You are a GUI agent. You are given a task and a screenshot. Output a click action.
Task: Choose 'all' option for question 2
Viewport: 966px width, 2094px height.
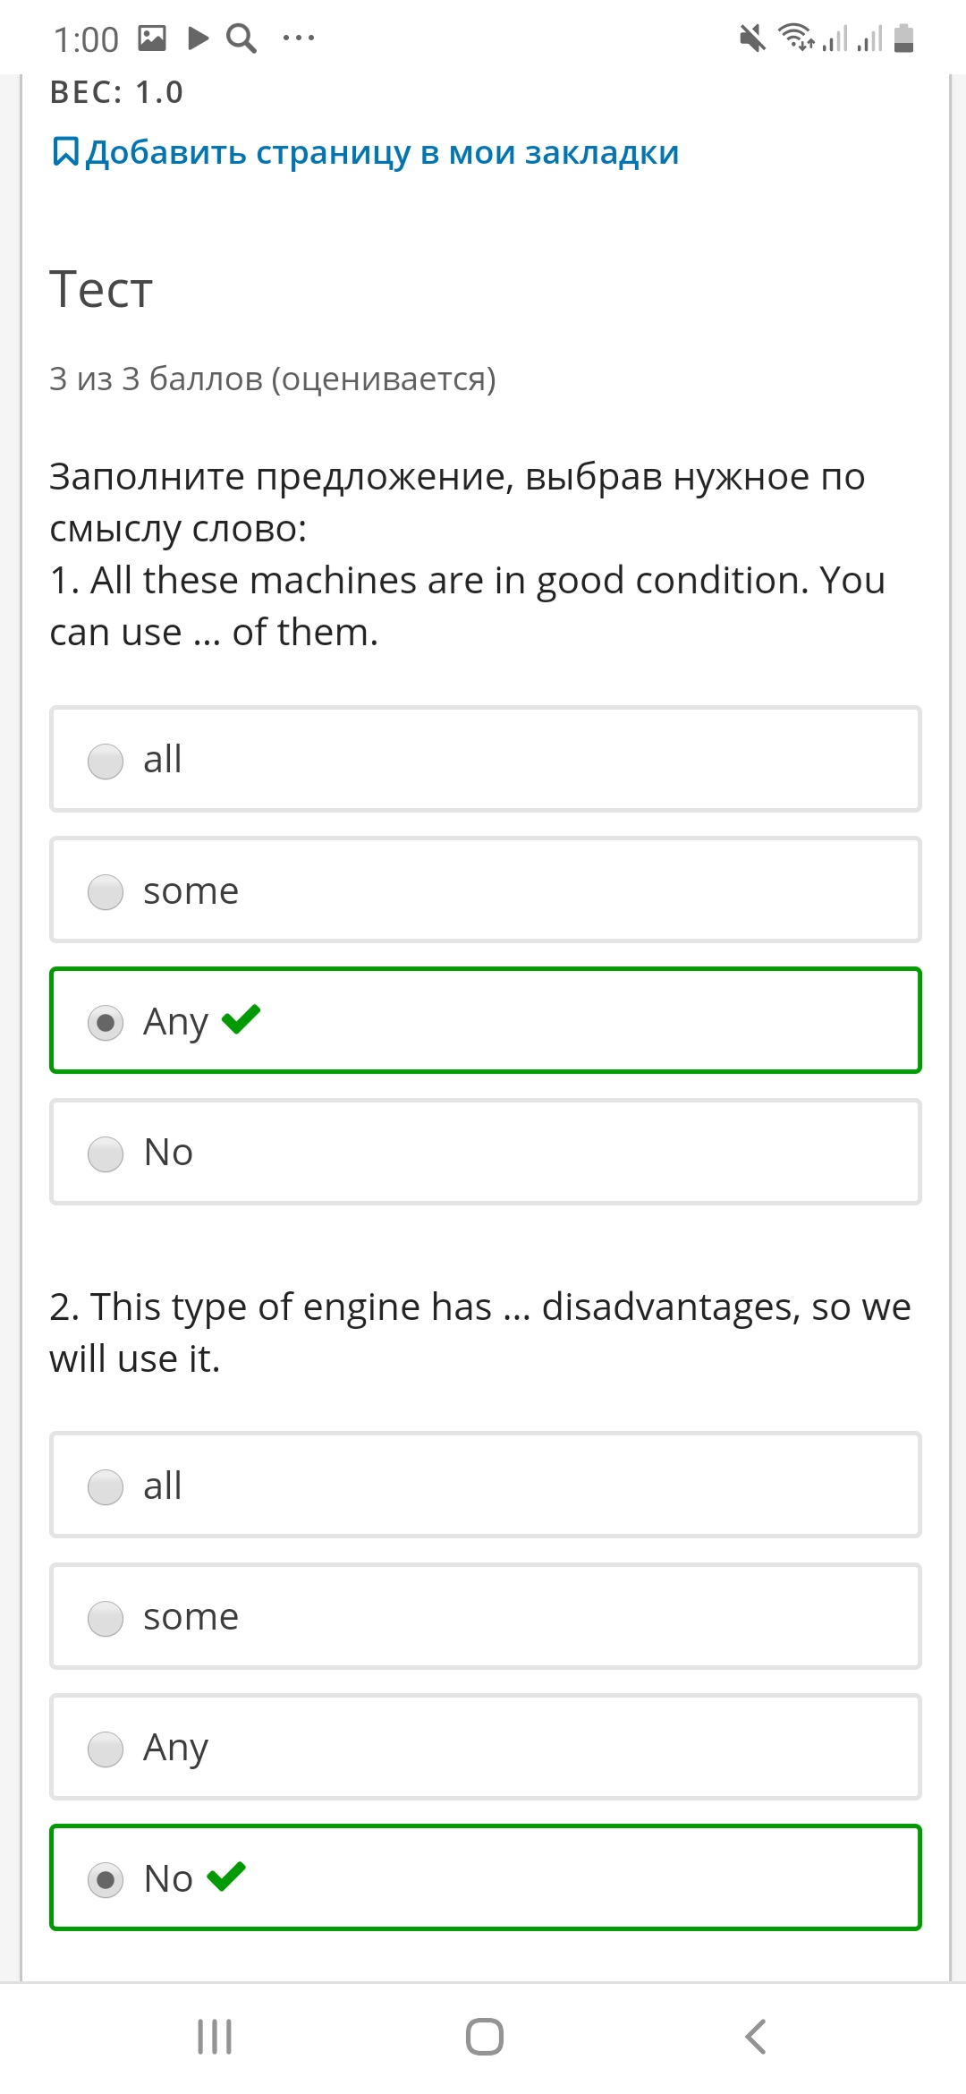pyautogui.click(x=106, y=1487)
